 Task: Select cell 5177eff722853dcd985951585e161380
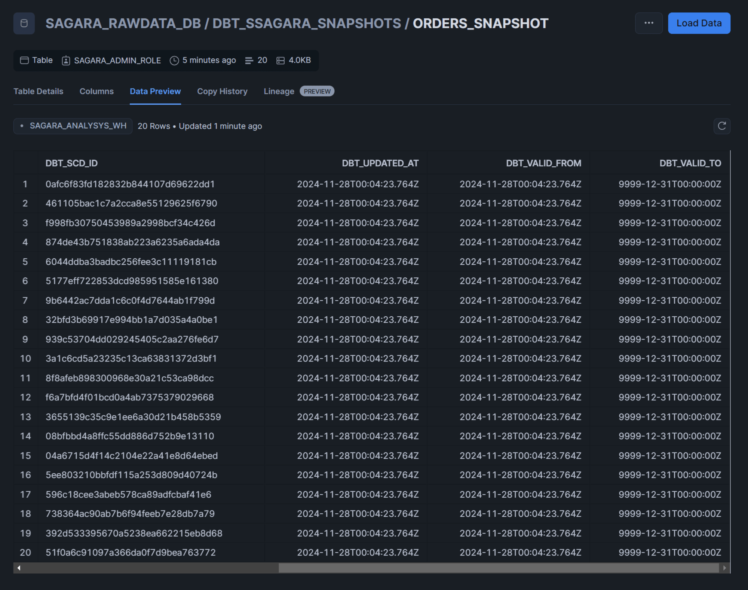(x=151, y=281)
